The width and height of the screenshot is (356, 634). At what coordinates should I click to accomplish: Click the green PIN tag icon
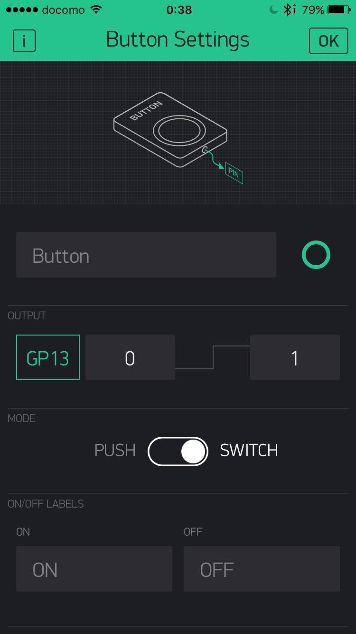pyautogui.click(x=234, y=173)
